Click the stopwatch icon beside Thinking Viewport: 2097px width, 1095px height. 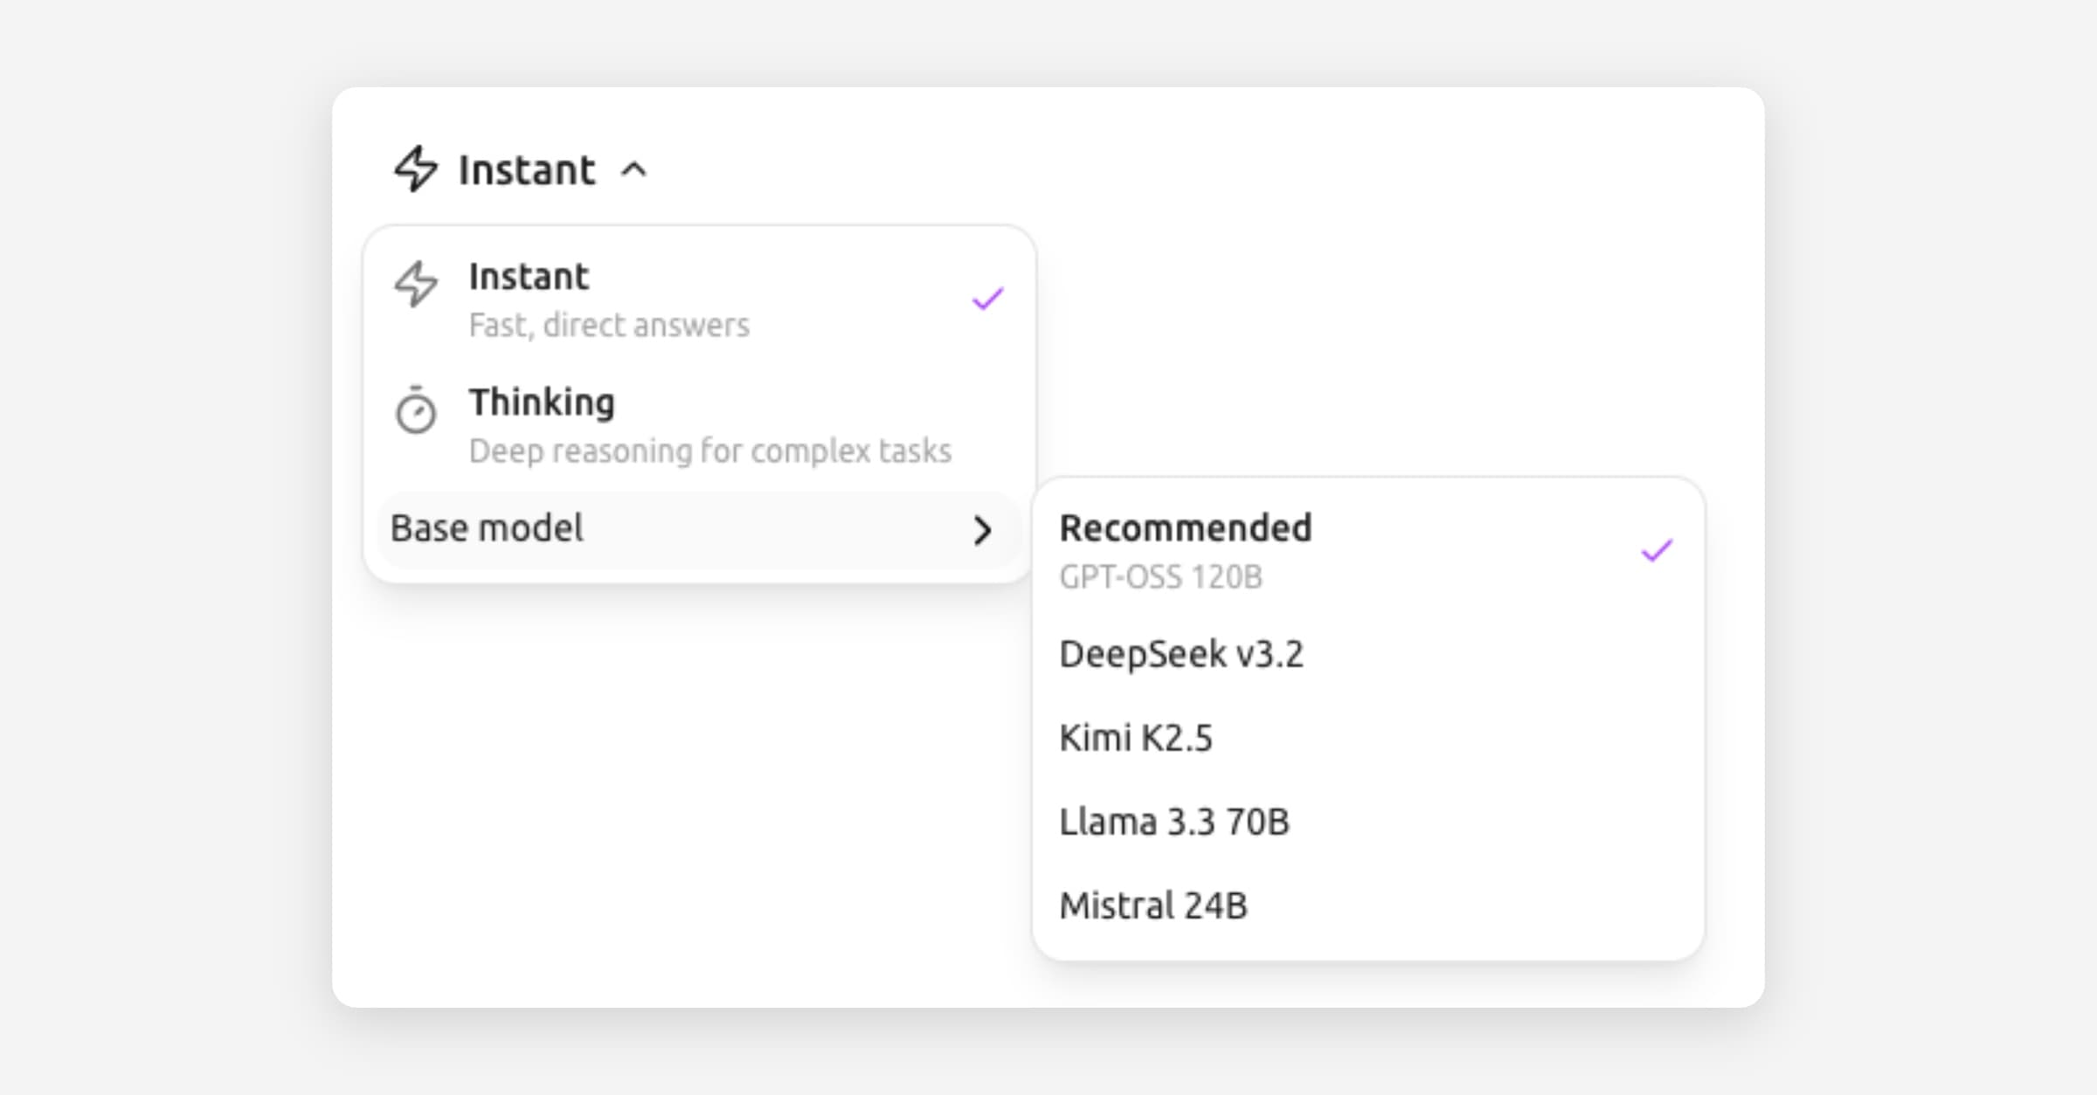(x=416, y=410)
